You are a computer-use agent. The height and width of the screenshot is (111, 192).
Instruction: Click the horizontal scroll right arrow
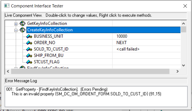pos(177,71)
